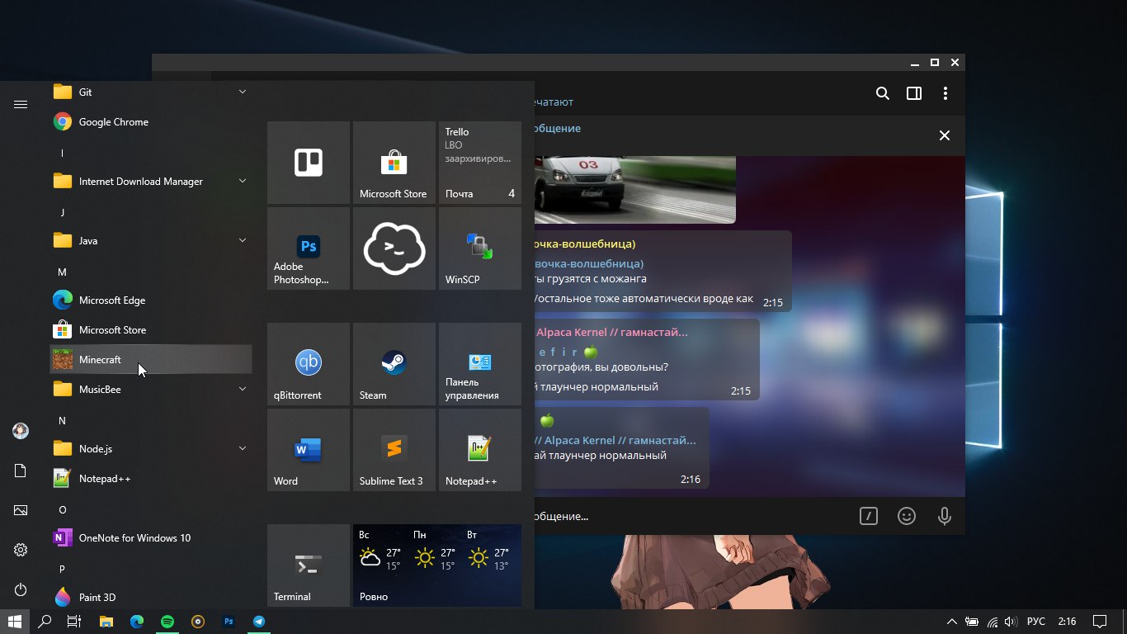The width and height of the screenshot is (1127, 634).
Task: Expand the Internet Download Manager folder
Action: pyautogui.click(x=151, y=182)
